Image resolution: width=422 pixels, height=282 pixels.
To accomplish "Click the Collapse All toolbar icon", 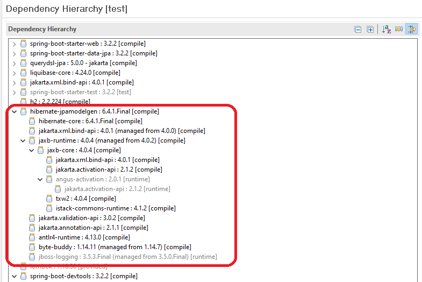I will click(357, 30).
